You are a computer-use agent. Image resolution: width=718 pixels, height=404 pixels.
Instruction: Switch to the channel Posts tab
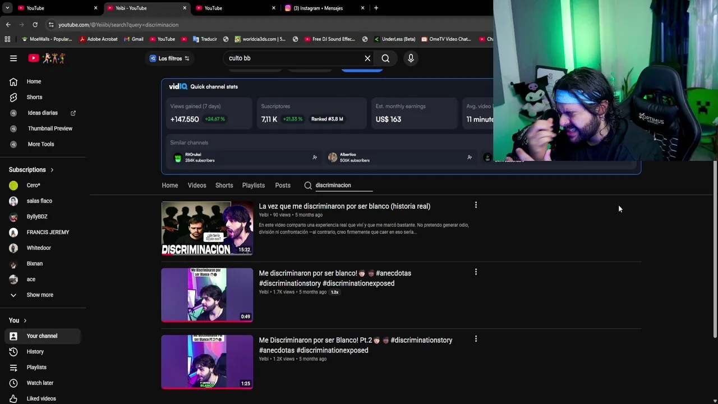tap(283, 185)
